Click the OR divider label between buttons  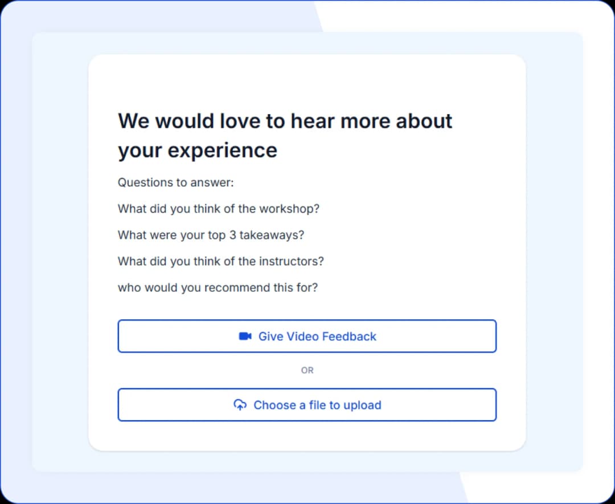pyautogui.click(x=307, y=370)
